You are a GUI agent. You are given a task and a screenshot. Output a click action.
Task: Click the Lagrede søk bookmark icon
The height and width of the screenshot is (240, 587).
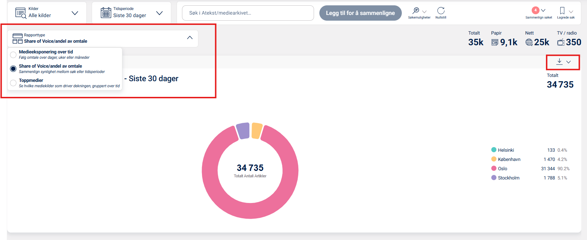click(x=562, y=11)
